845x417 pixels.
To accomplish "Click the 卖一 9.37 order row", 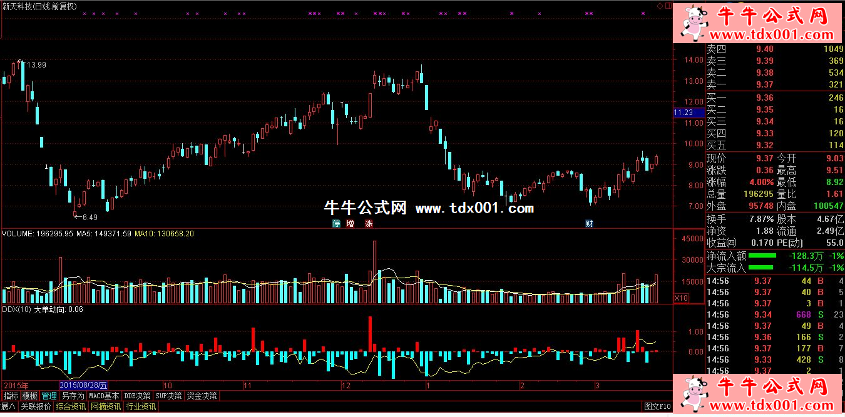I will point(775,84).
